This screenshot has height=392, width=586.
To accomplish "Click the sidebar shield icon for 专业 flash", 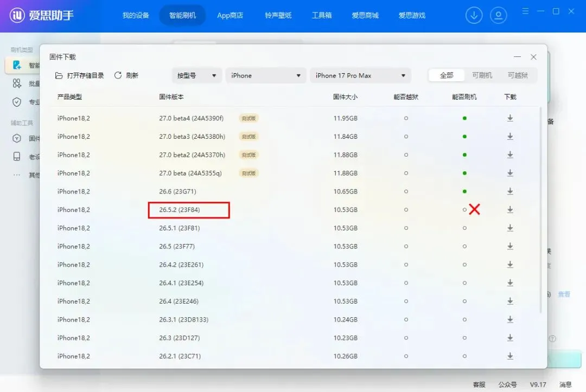I will click(x=17, y=102).
